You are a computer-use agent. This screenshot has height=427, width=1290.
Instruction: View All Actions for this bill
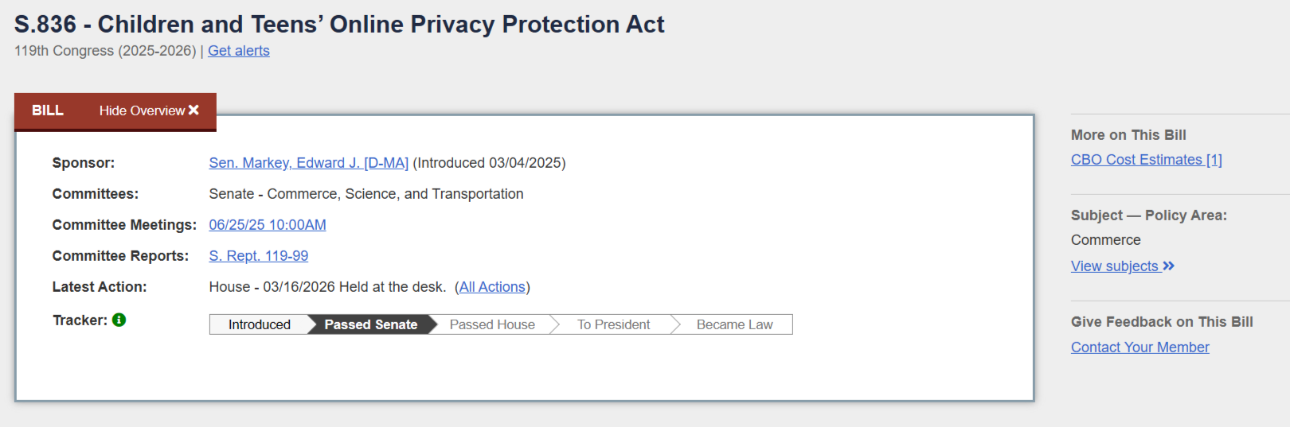(492, 287)
